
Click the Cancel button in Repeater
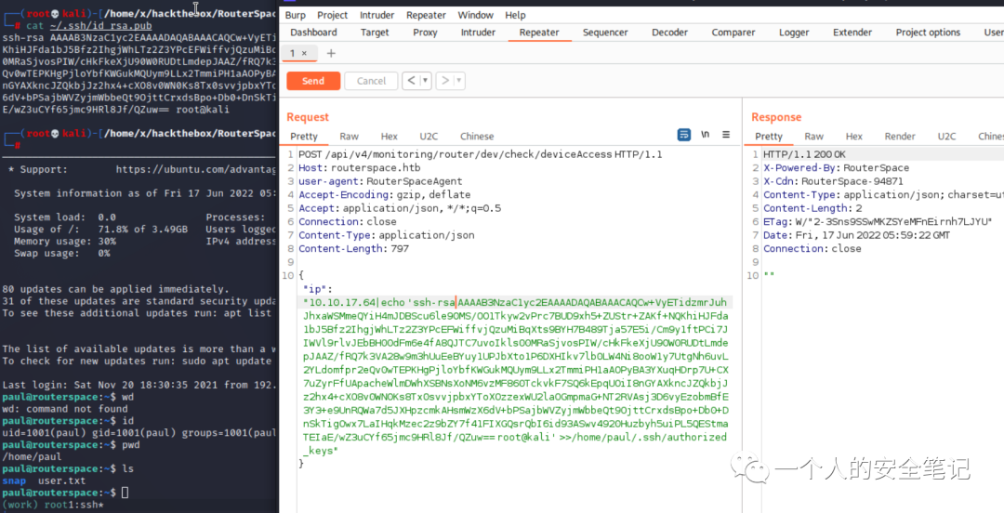(371, 81)
